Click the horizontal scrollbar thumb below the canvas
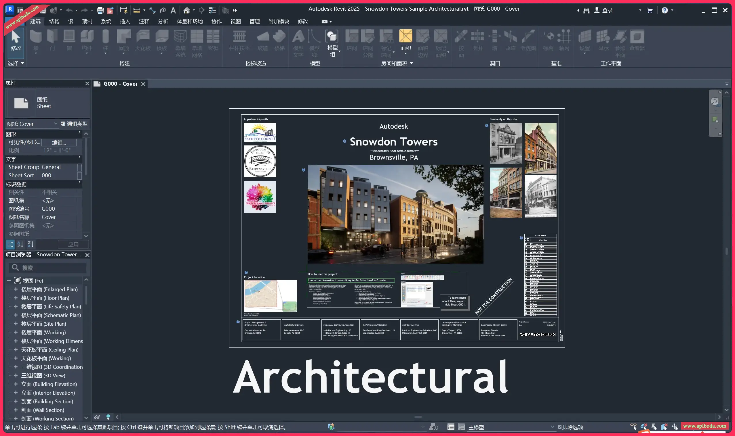 418,417
